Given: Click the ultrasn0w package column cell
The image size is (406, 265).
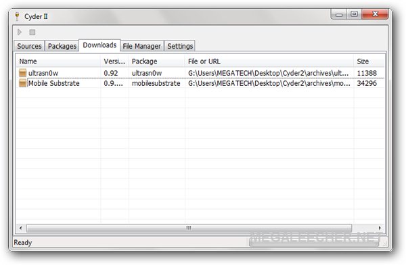Looking at the screenshot, I should click(147, 73).
